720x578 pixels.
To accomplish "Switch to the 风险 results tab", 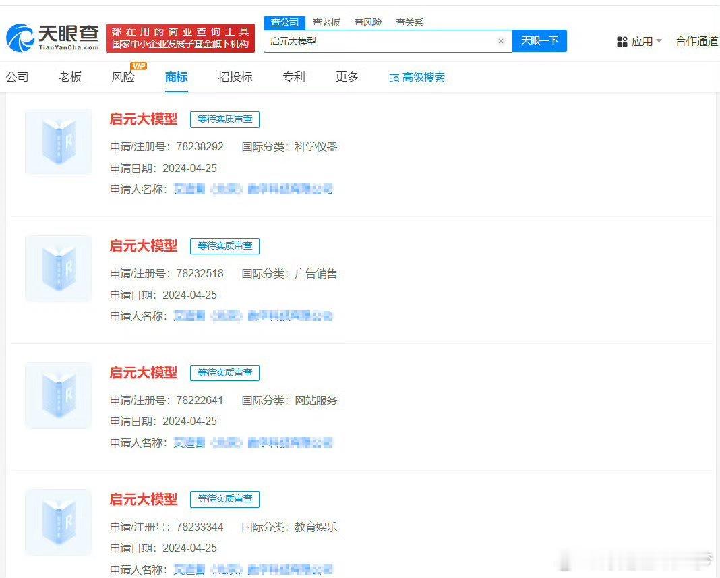I will pyautogui.click(x=123, y=77).
